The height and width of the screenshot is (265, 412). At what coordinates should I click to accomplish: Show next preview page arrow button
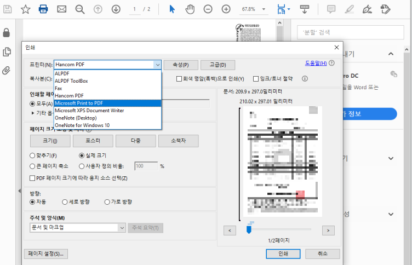(x=328, y=231)
